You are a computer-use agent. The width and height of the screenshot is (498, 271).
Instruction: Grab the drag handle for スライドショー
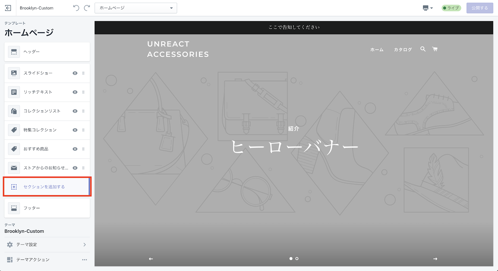83,73
